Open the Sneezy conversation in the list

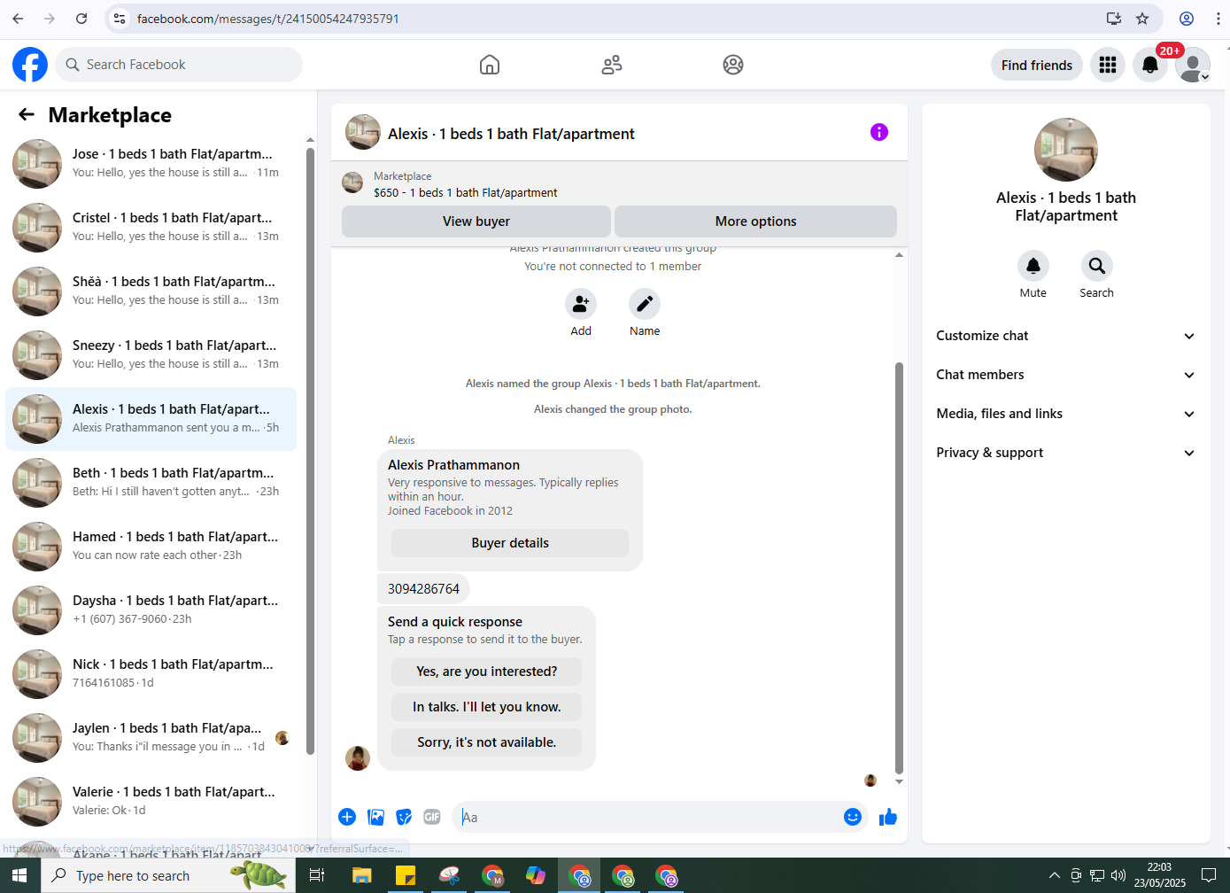(x=151, y=354)
